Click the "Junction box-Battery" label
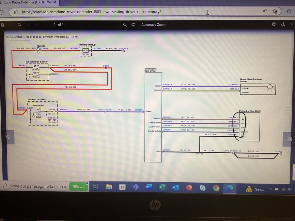The image size is (295, 221). (36, 62)
